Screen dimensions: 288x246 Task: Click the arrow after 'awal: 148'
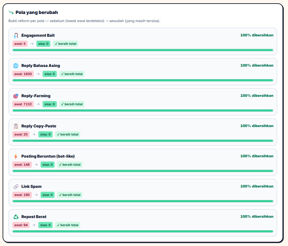coord(36,164)
